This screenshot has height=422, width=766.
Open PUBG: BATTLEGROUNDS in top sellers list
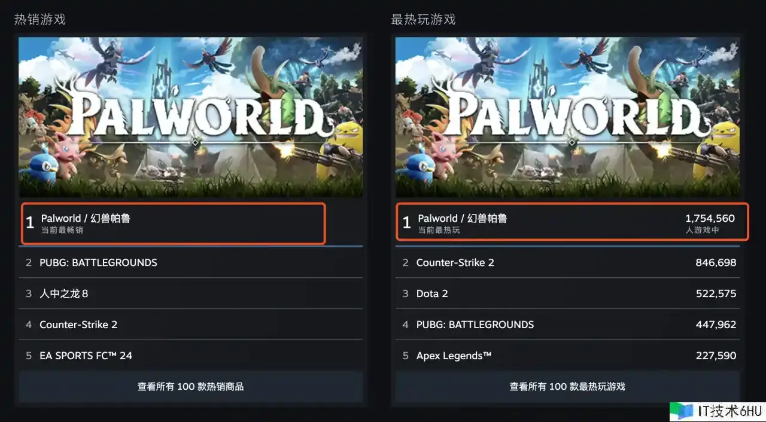(190, 262)
